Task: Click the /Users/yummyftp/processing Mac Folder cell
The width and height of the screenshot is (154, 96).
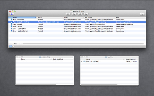Action: click(x=95, y=22)
